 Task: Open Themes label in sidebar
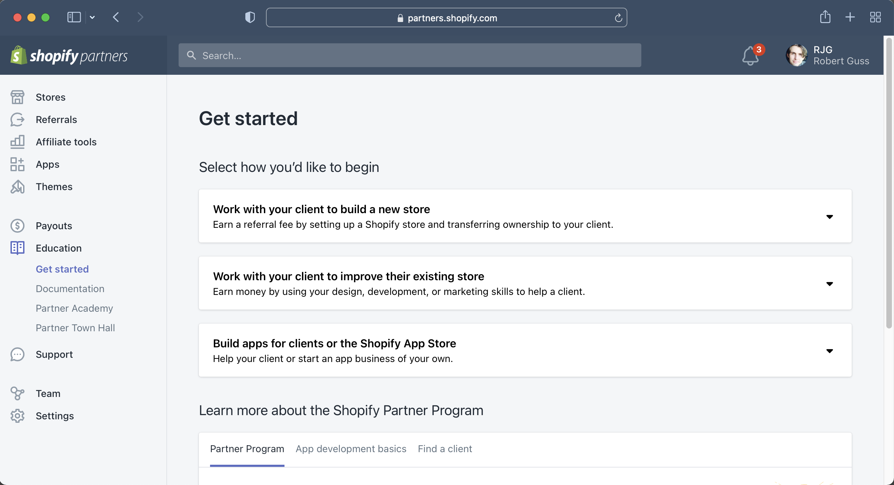(54, 187)
